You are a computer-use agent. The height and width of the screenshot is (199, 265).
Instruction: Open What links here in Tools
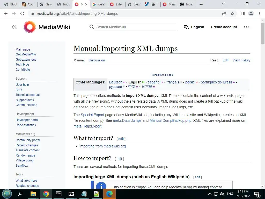click(x=26, y=181)
